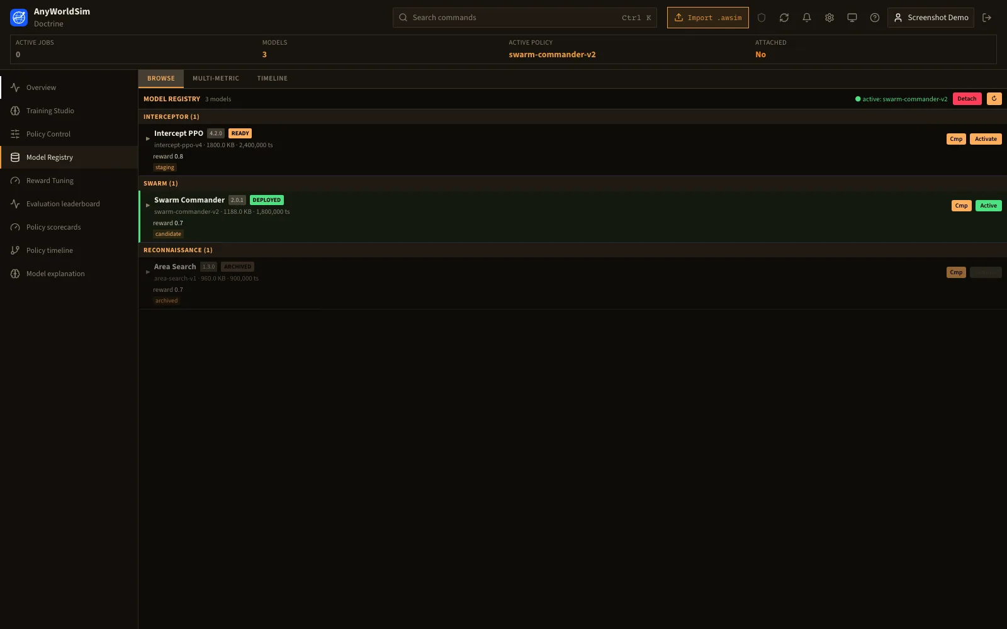Screen dimensions: 1007x629
Task: Open help question mark icon
Action: (x=875, y=18)
